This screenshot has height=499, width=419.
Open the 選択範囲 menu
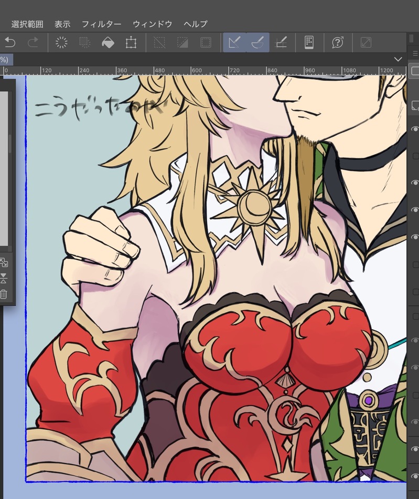pos(27,24)
